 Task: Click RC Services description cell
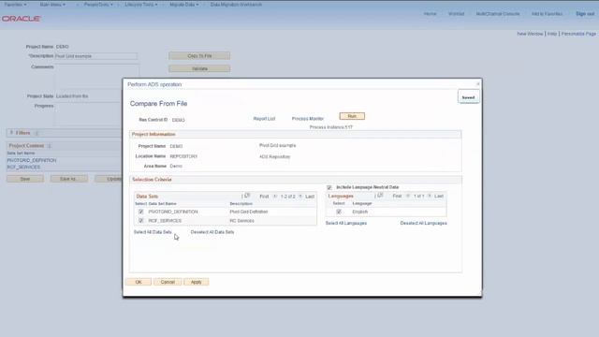coord(241,221)
